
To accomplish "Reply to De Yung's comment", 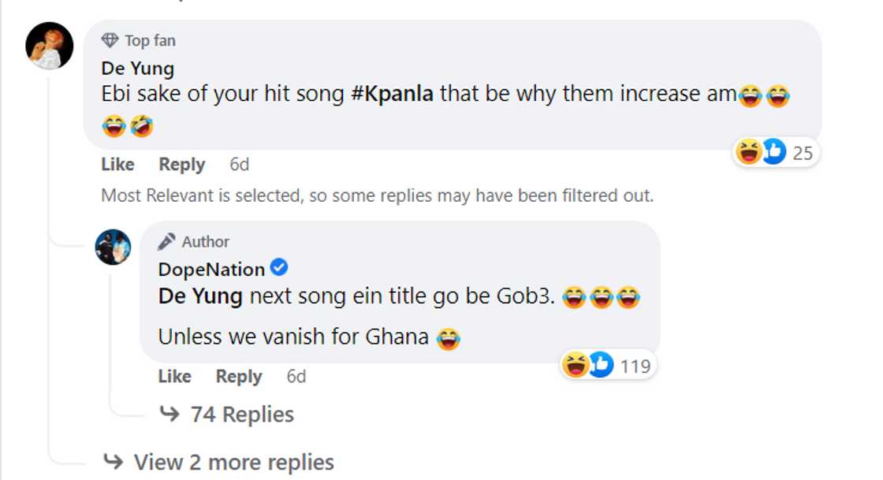I will [x=181, y=164].
